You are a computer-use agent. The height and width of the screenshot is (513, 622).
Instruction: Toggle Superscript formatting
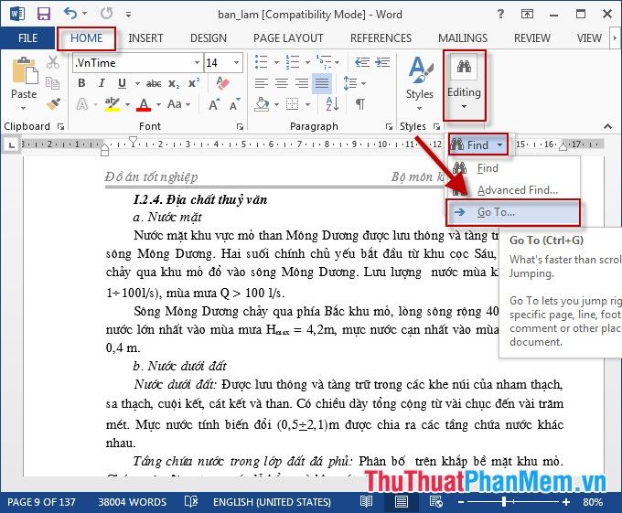194,83
